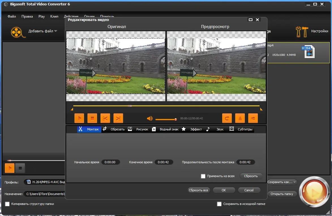Enable the Применить ко всем checkbox

[203, 176]
